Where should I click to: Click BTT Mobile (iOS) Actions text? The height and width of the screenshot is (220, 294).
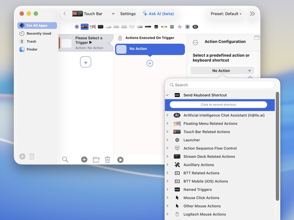[206, 181]
